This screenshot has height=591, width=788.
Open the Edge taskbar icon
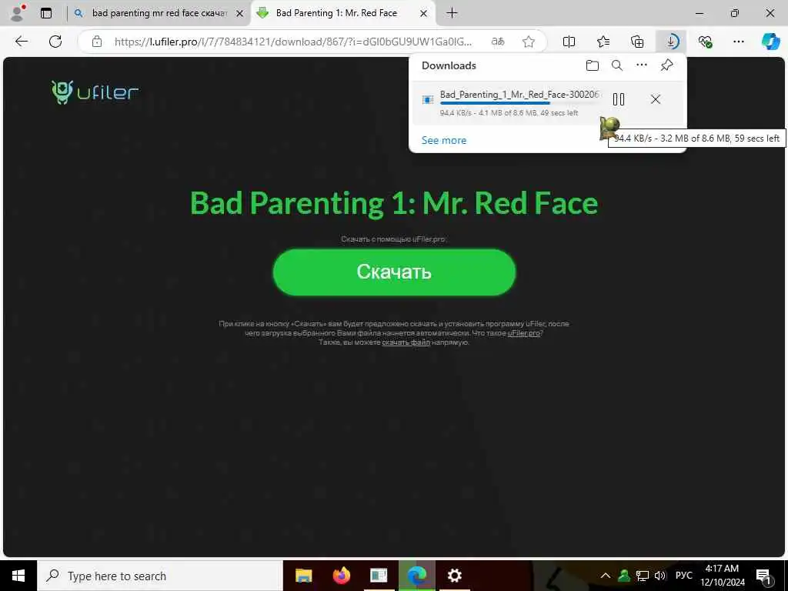(x=416, y=576)
